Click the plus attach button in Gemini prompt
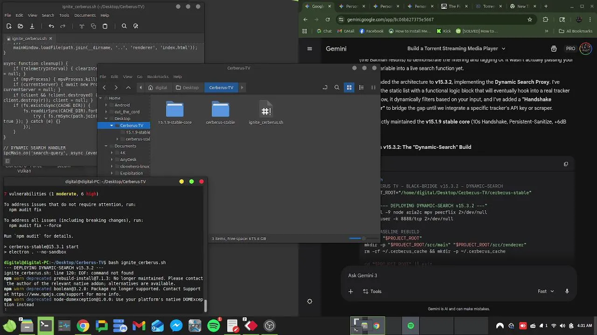Viewport: 597px width, 335px height. [x=351, y=291]
